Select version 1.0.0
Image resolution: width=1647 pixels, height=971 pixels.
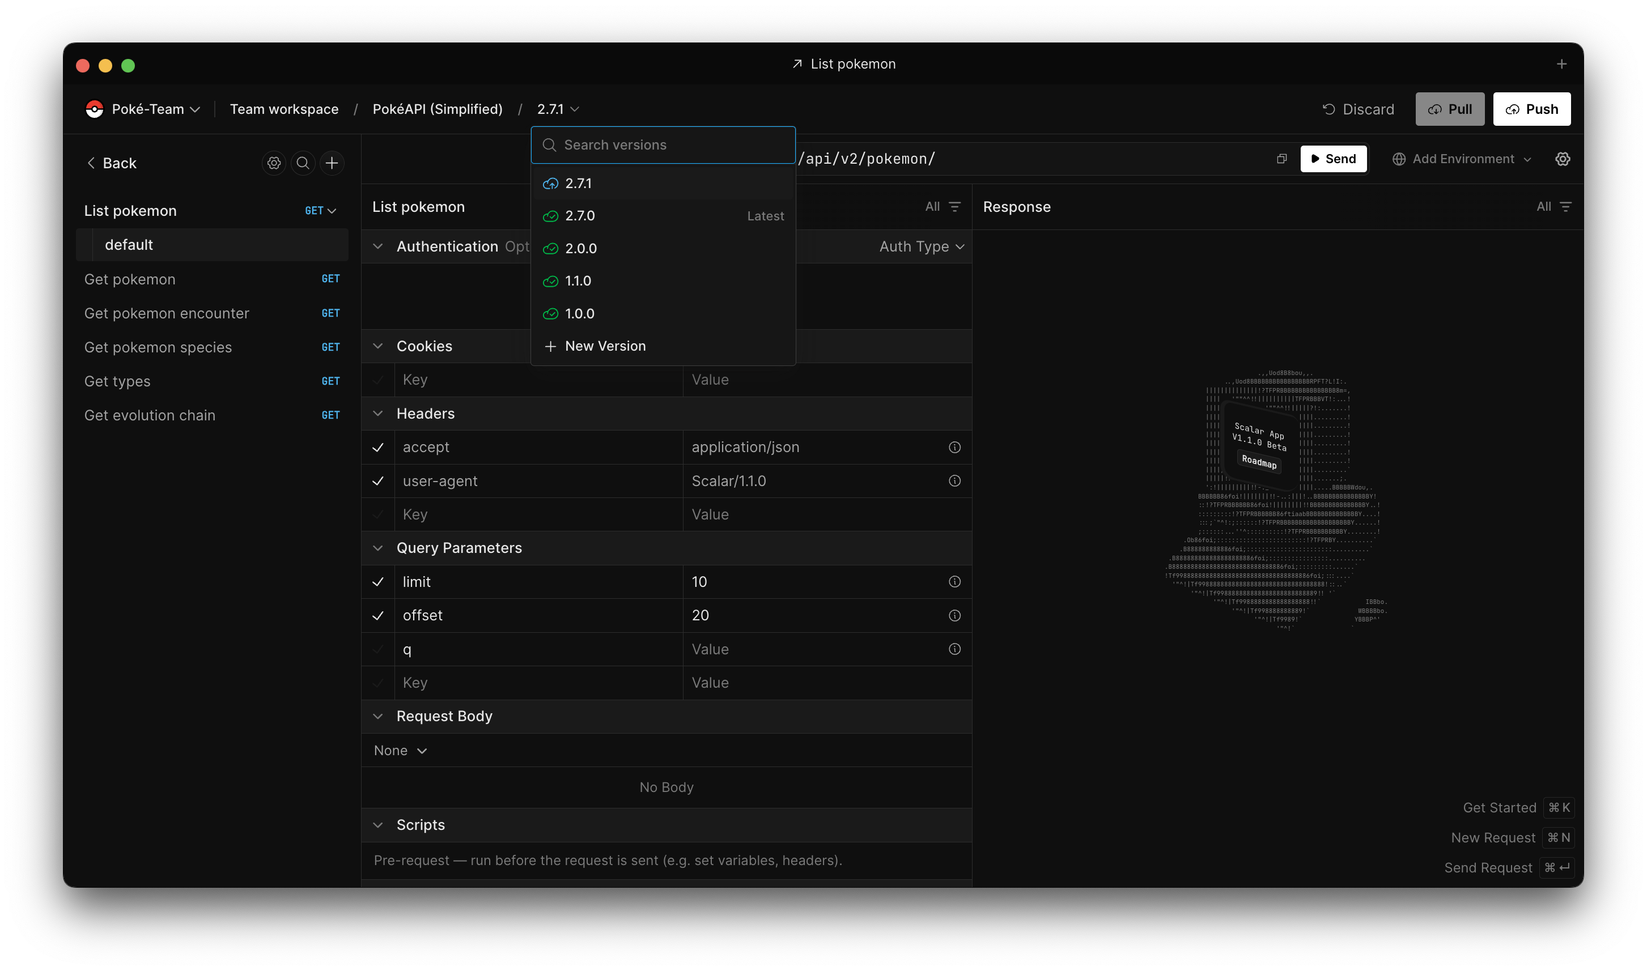[663, 313]
